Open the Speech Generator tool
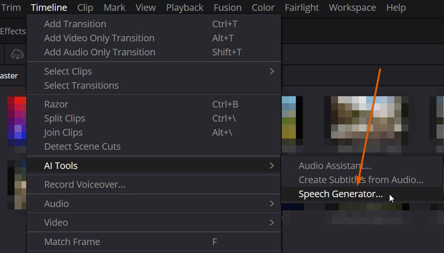The height and width of the screenshot is (253, 444). click(340, 194)
